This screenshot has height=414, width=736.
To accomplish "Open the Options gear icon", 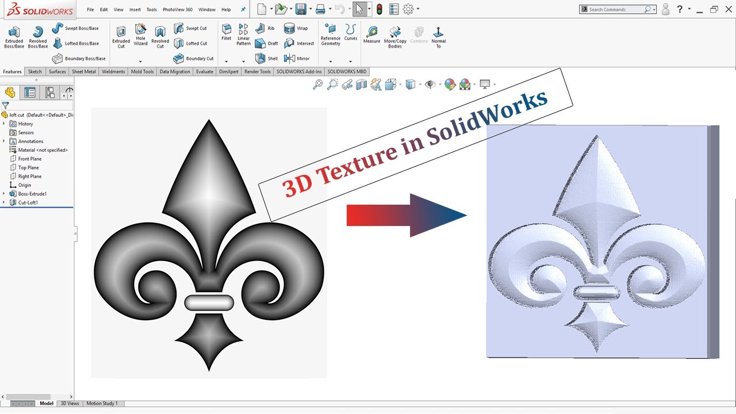I will pyautogui.click(x=408, y=9).
